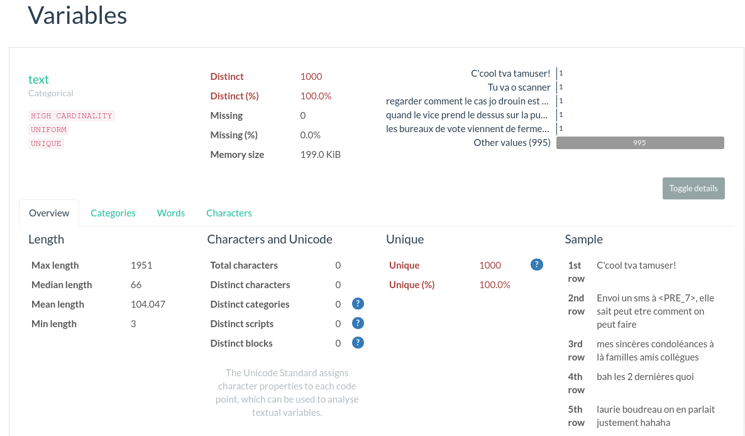Switch to the Categories tab
Image resolution: width=745 pixels, height=436 pixels.
(x=113, y=213)
